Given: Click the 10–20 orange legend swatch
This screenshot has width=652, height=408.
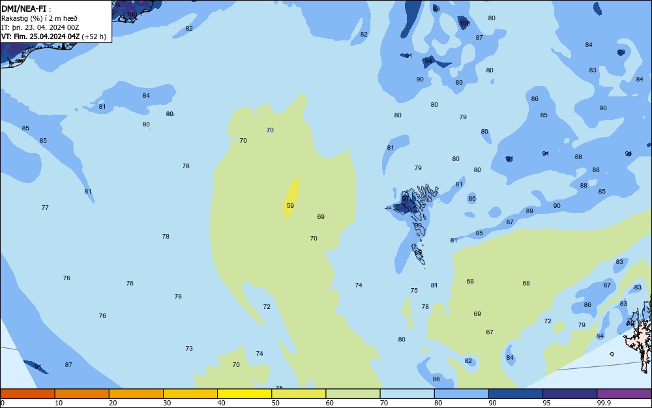Looking at the screenshot, I should click(x=82, y=394).
